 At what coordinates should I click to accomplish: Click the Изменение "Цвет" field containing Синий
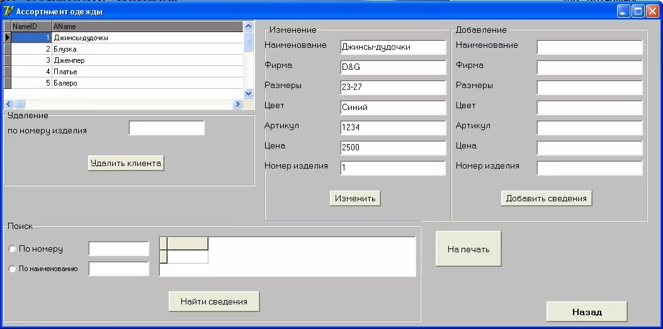pos(393,108)
